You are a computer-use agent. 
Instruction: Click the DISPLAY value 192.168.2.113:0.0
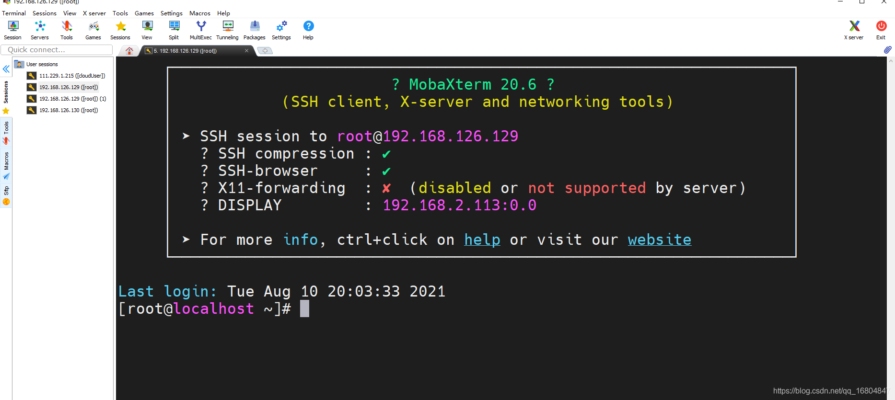pyautogui.click(x=460, y=205)
